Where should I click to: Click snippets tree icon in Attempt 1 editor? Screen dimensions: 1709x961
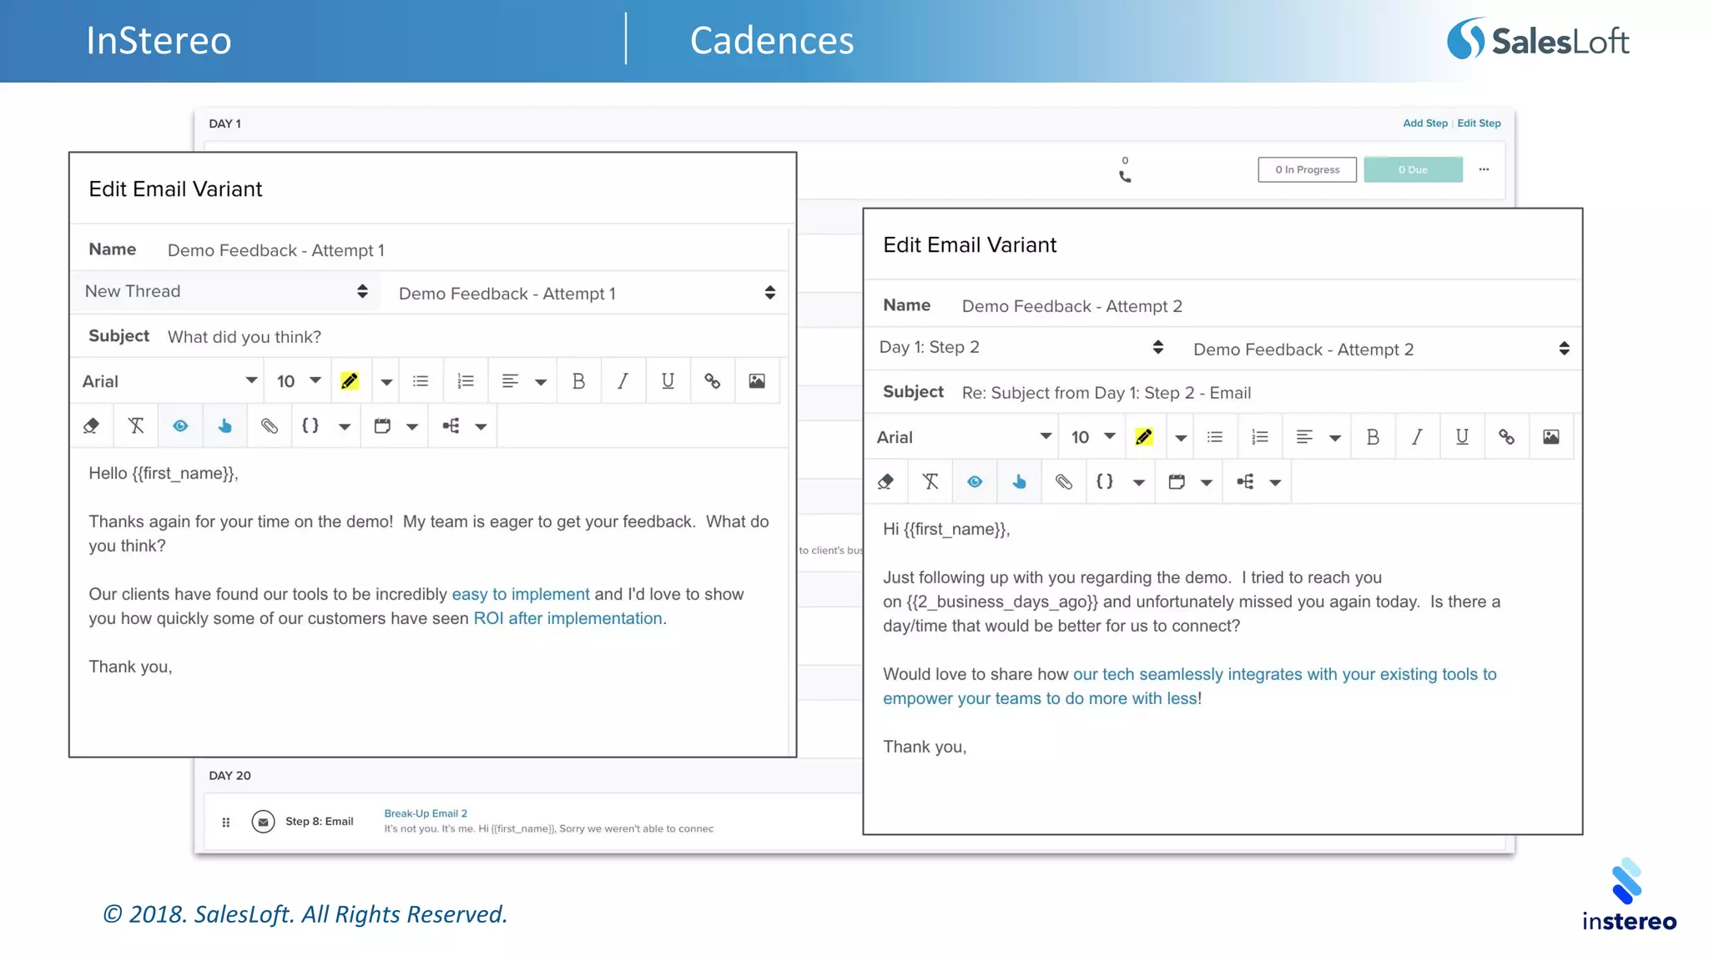(451, 426)
